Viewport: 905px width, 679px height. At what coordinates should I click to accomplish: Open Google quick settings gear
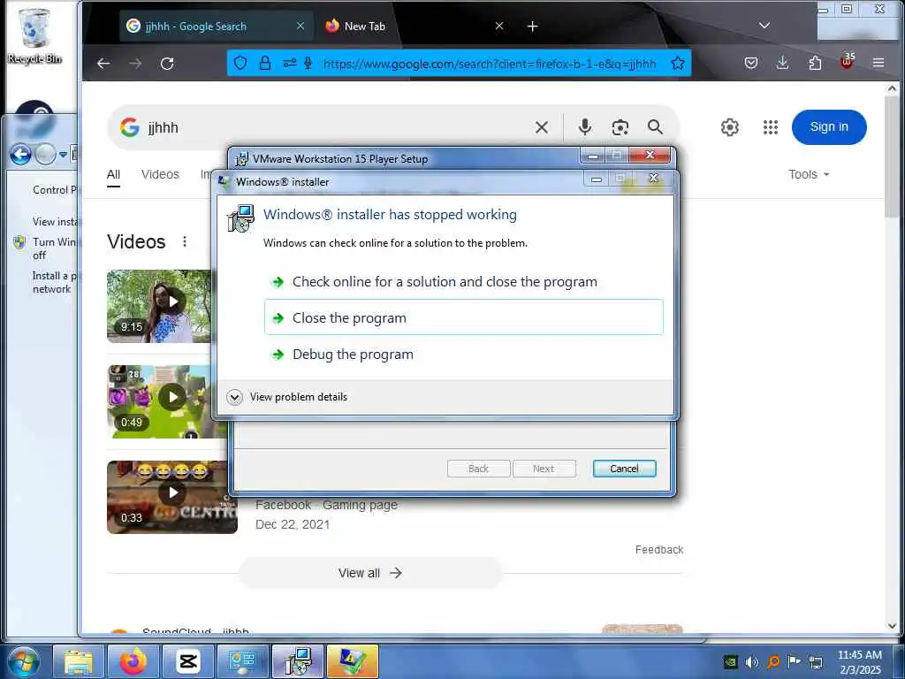[x=729, y=127]
